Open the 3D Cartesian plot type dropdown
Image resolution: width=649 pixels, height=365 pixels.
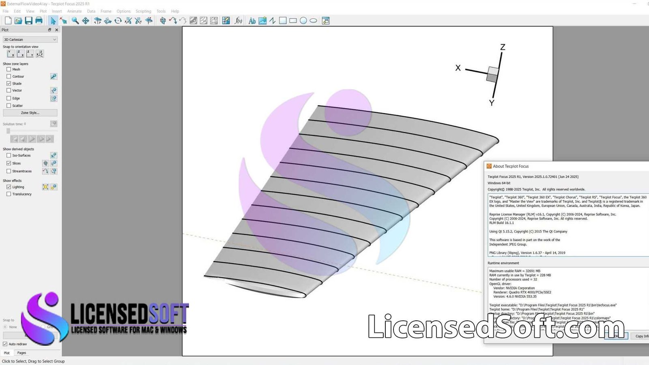(x=30, y=39)
